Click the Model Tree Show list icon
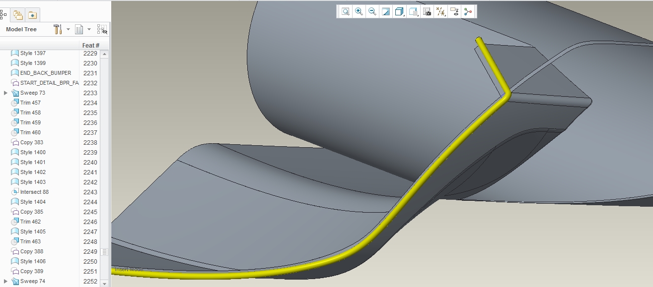 [x=79, y=29]
